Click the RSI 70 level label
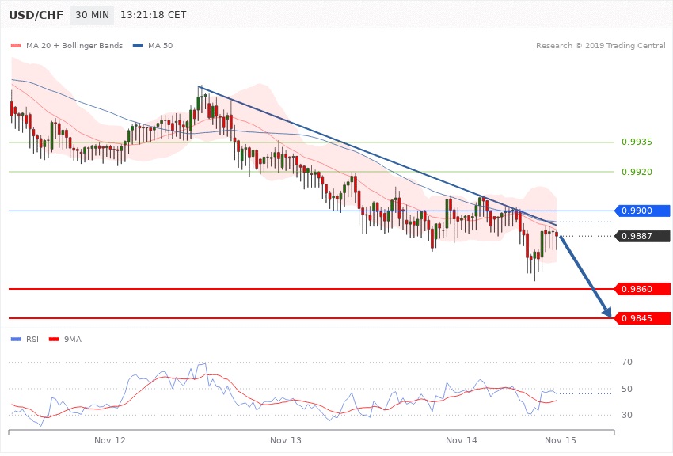The width and height of the screenshot is (673, 456). tap(627, 363)
